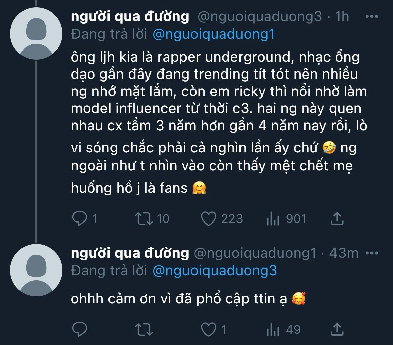The height and width of the screenshot is (345, 393).
Task: Open the @nguoiquaduong3 mention link in reply
Action: pyautogui.click(x=214, y=270)
